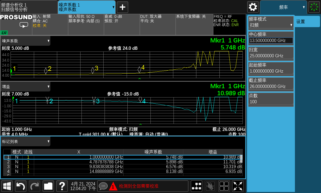Click the redo arrow button
Viewport: 321px width, 193px height.
[34, 186]
